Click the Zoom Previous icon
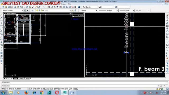Image resolution: width=169 pixels, height=95 pixels. [58, 7]
